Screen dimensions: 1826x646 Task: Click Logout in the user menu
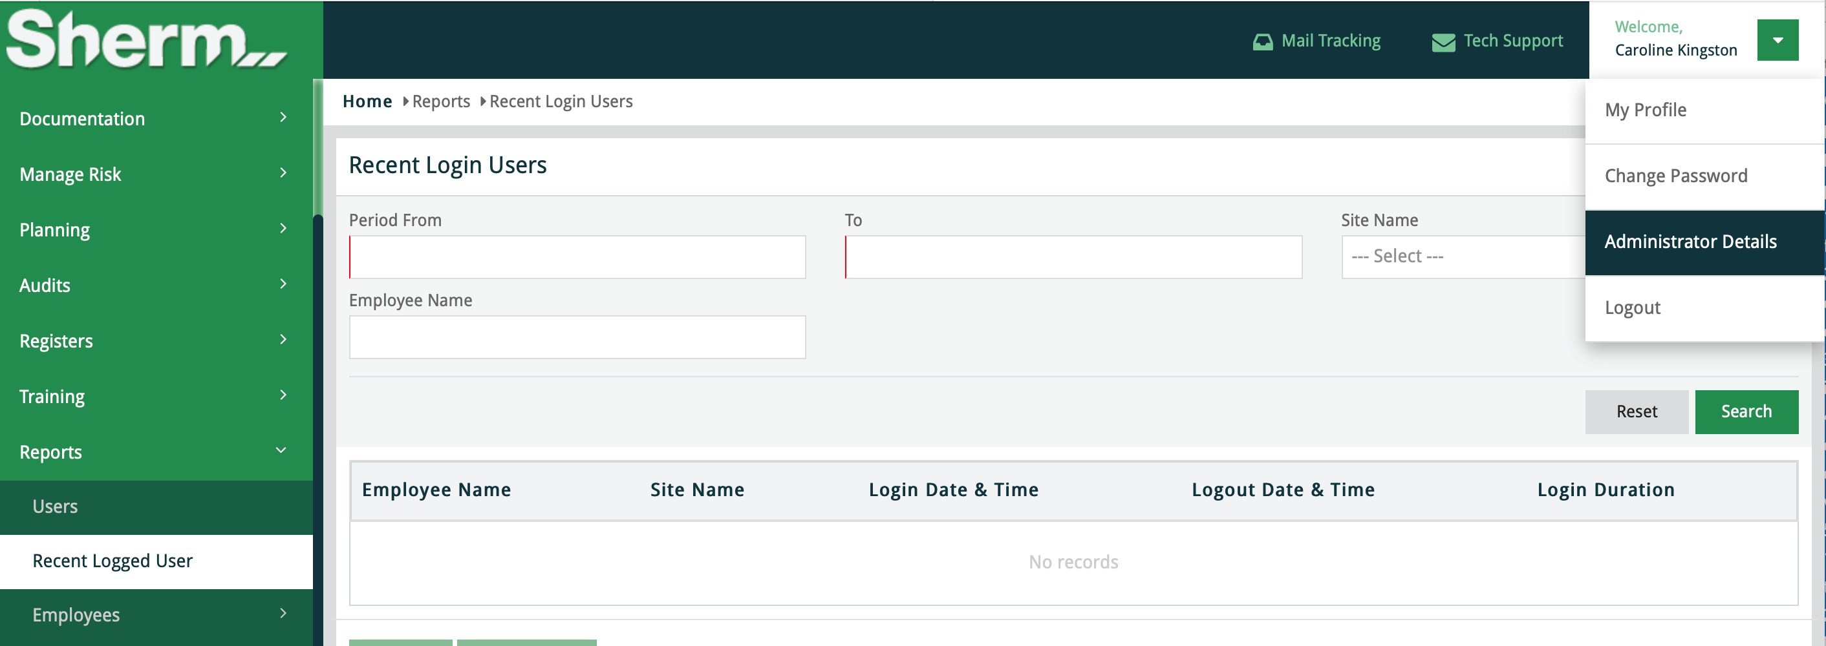pos(1632,308)
